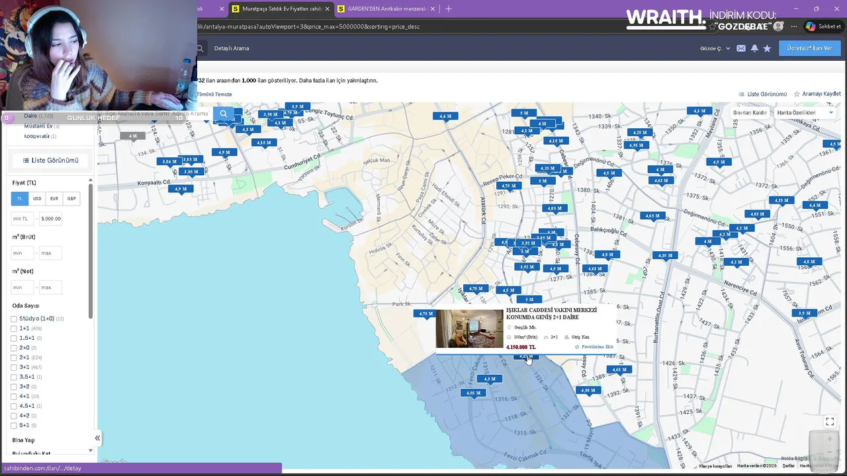Check the 1+1 room option
This screenshot has width=847, height=476.
coord(14,329)
